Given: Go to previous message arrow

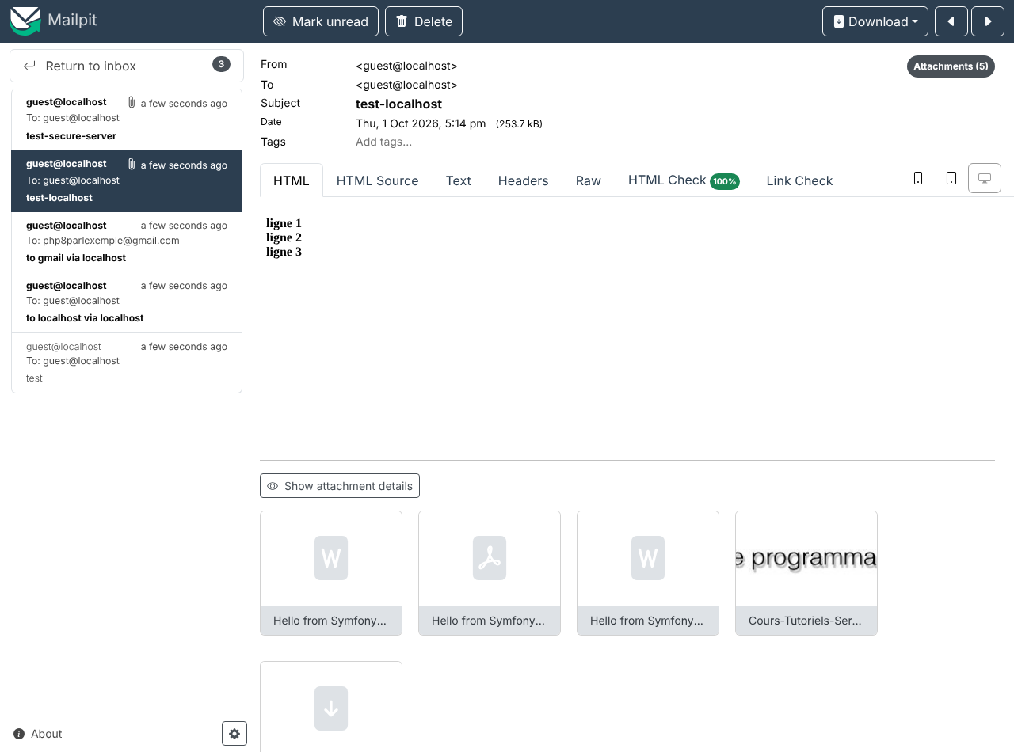Looking at the screenshot, I should tap(951, 21).
